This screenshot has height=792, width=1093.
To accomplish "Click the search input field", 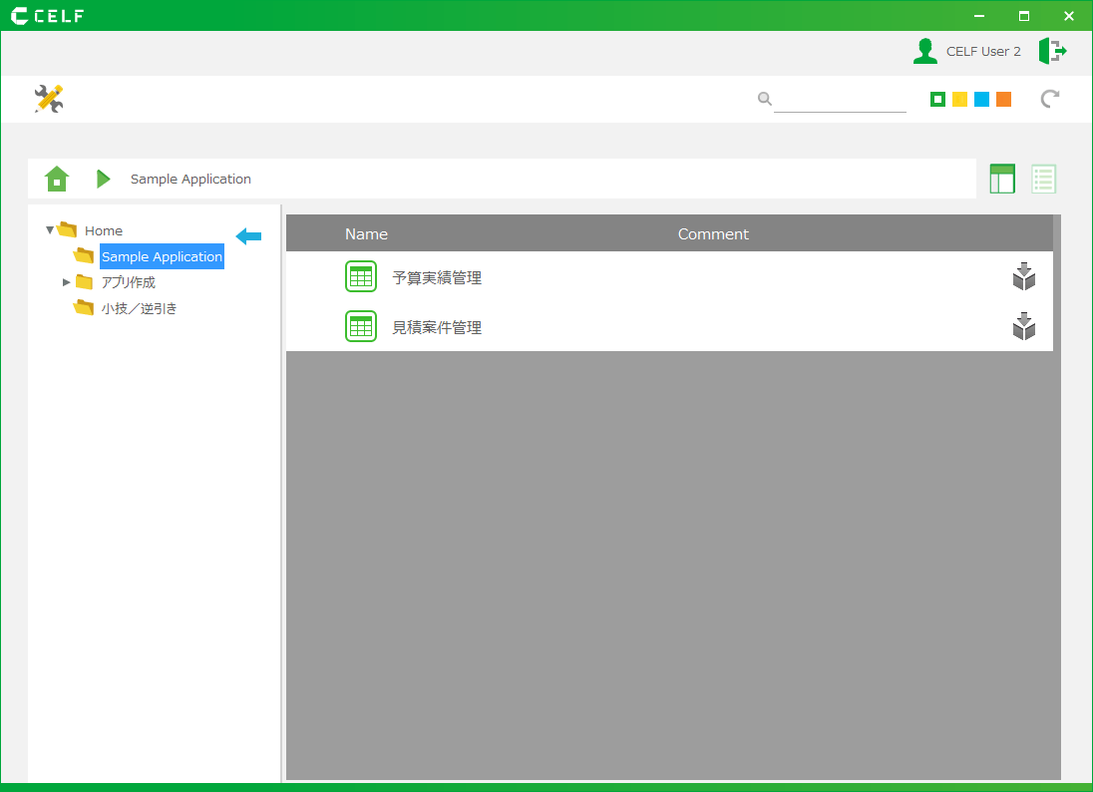I will coord(839,99).
